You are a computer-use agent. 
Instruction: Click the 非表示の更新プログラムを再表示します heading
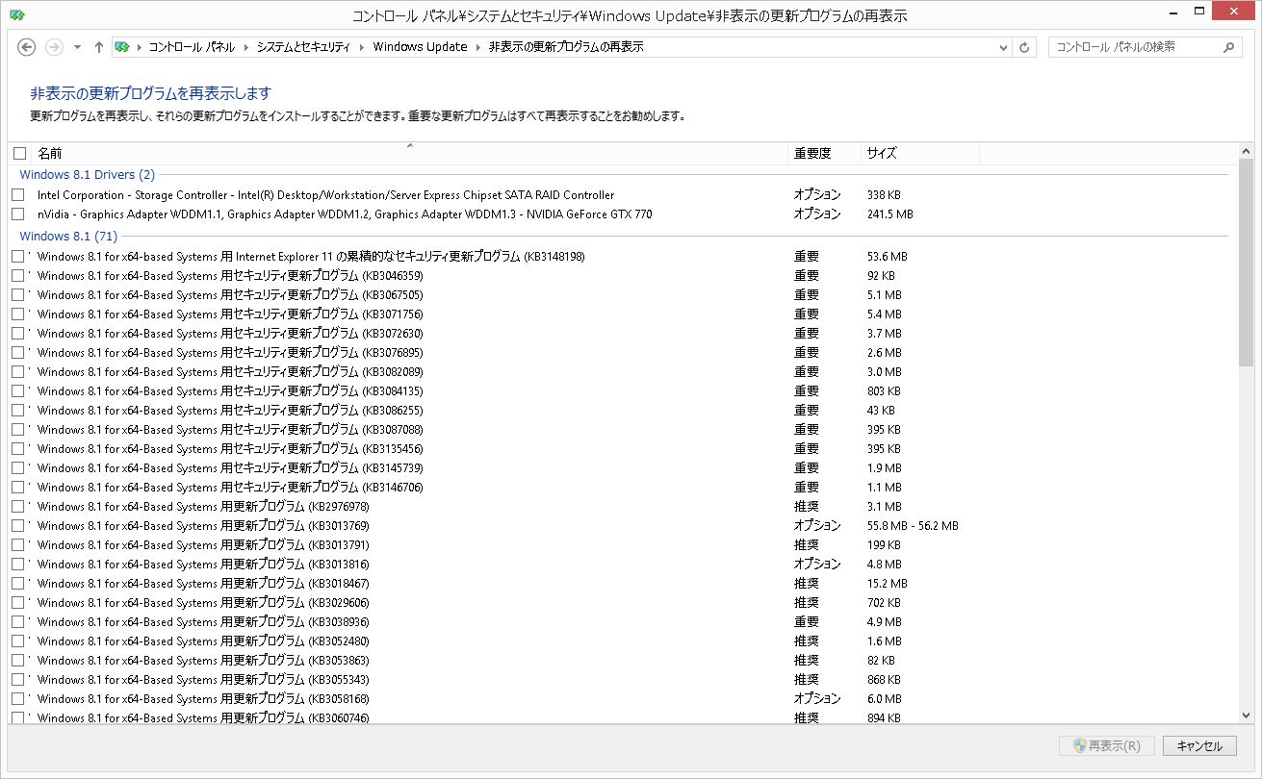pos(151,93)
